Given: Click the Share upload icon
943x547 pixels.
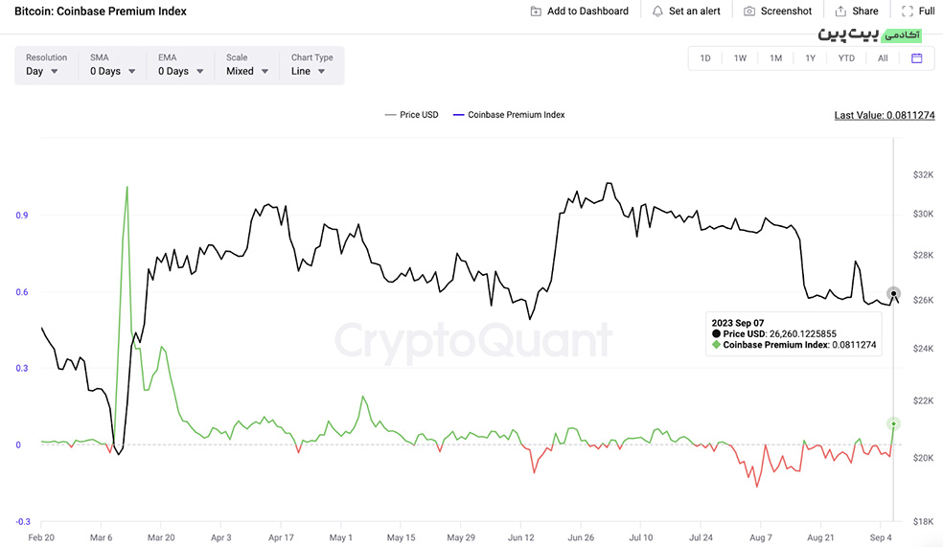Looking at the screenshot, I should coord(840,11).
